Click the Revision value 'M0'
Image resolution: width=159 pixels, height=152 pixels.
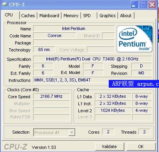(x=141, y=73)
